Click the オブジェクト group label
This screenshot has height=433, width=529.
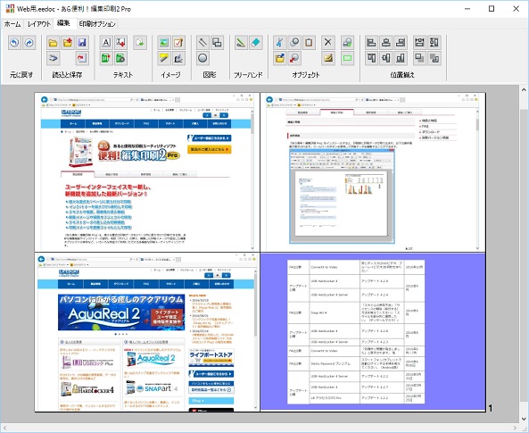(306, 75)
